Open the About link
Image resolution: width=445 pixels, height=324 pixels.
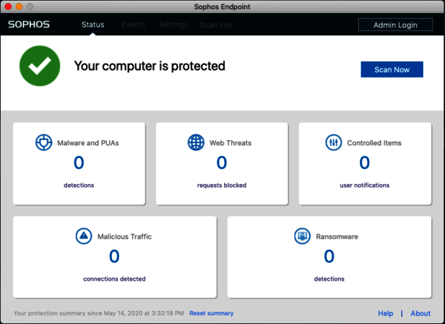(420, 313)
